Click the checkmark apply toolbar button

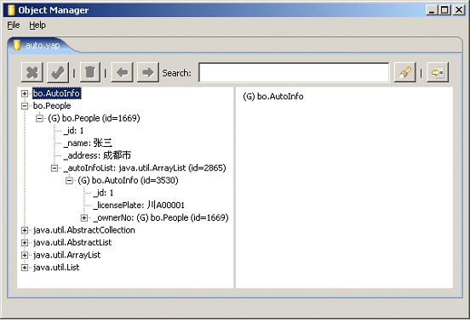[58, 72]
